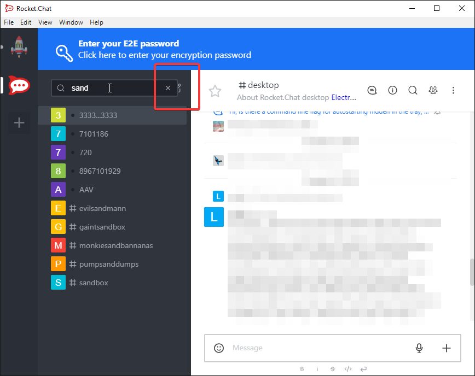Favorite the desktop channel with star
This screenshot has width=475, height=376.
[x=215, y=91]
